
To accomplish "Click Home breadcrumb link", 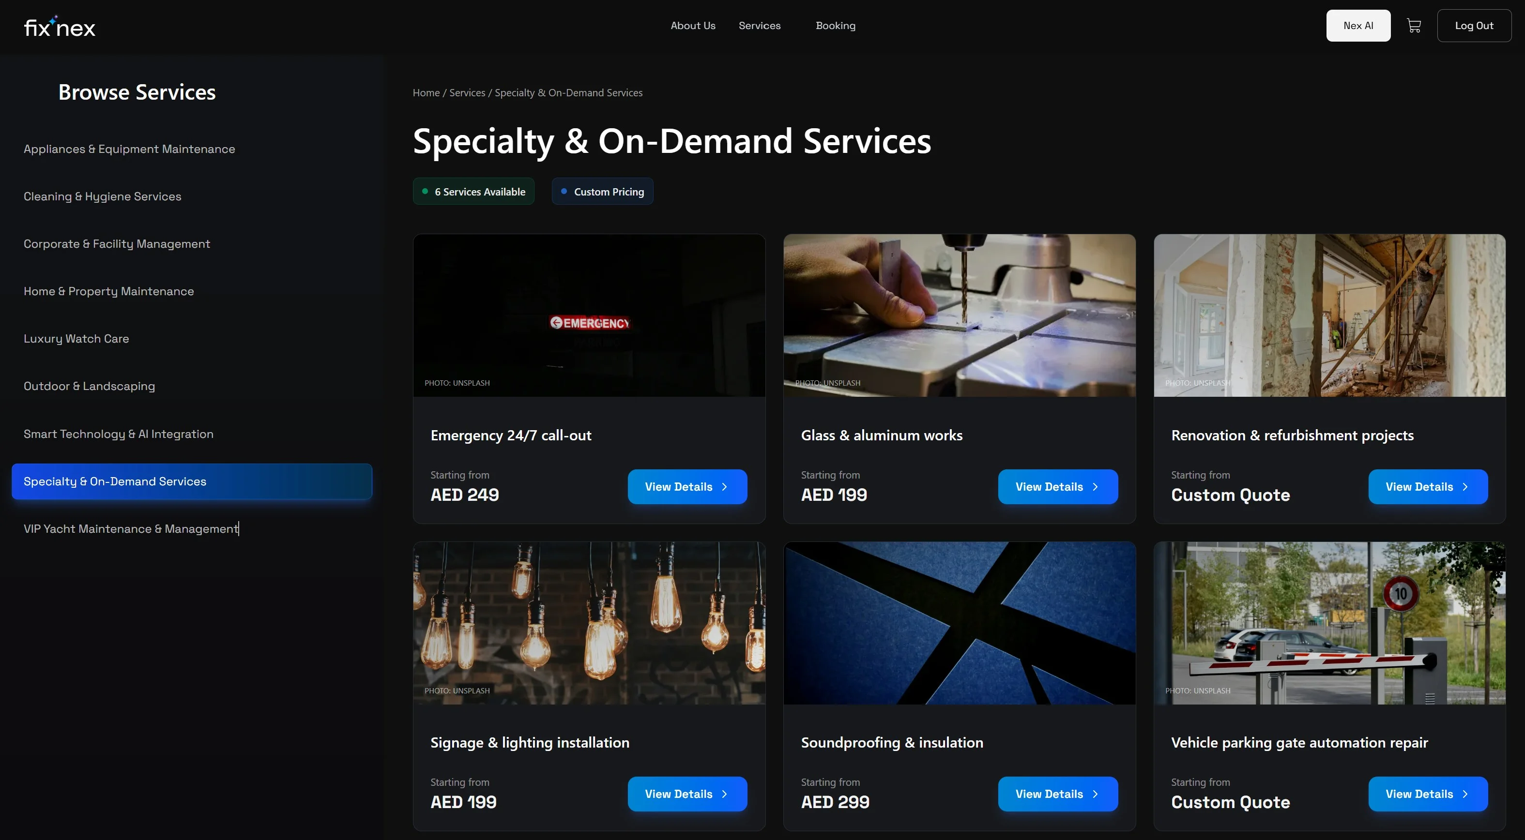I will pyautogui.click(x=426, y=93).
